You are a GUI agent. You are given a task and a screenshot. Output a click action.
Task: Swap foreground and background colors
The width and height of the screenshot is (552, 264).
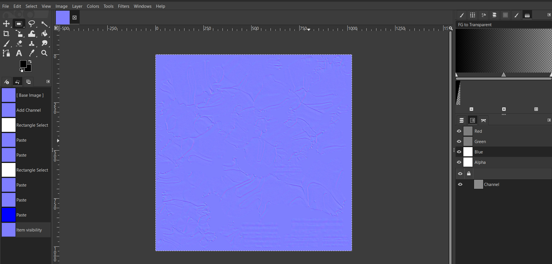tap(30, 62)
